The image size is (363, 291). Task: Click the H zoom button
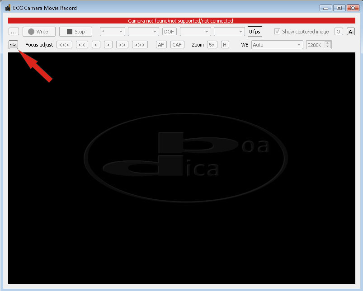coord(225,45)
